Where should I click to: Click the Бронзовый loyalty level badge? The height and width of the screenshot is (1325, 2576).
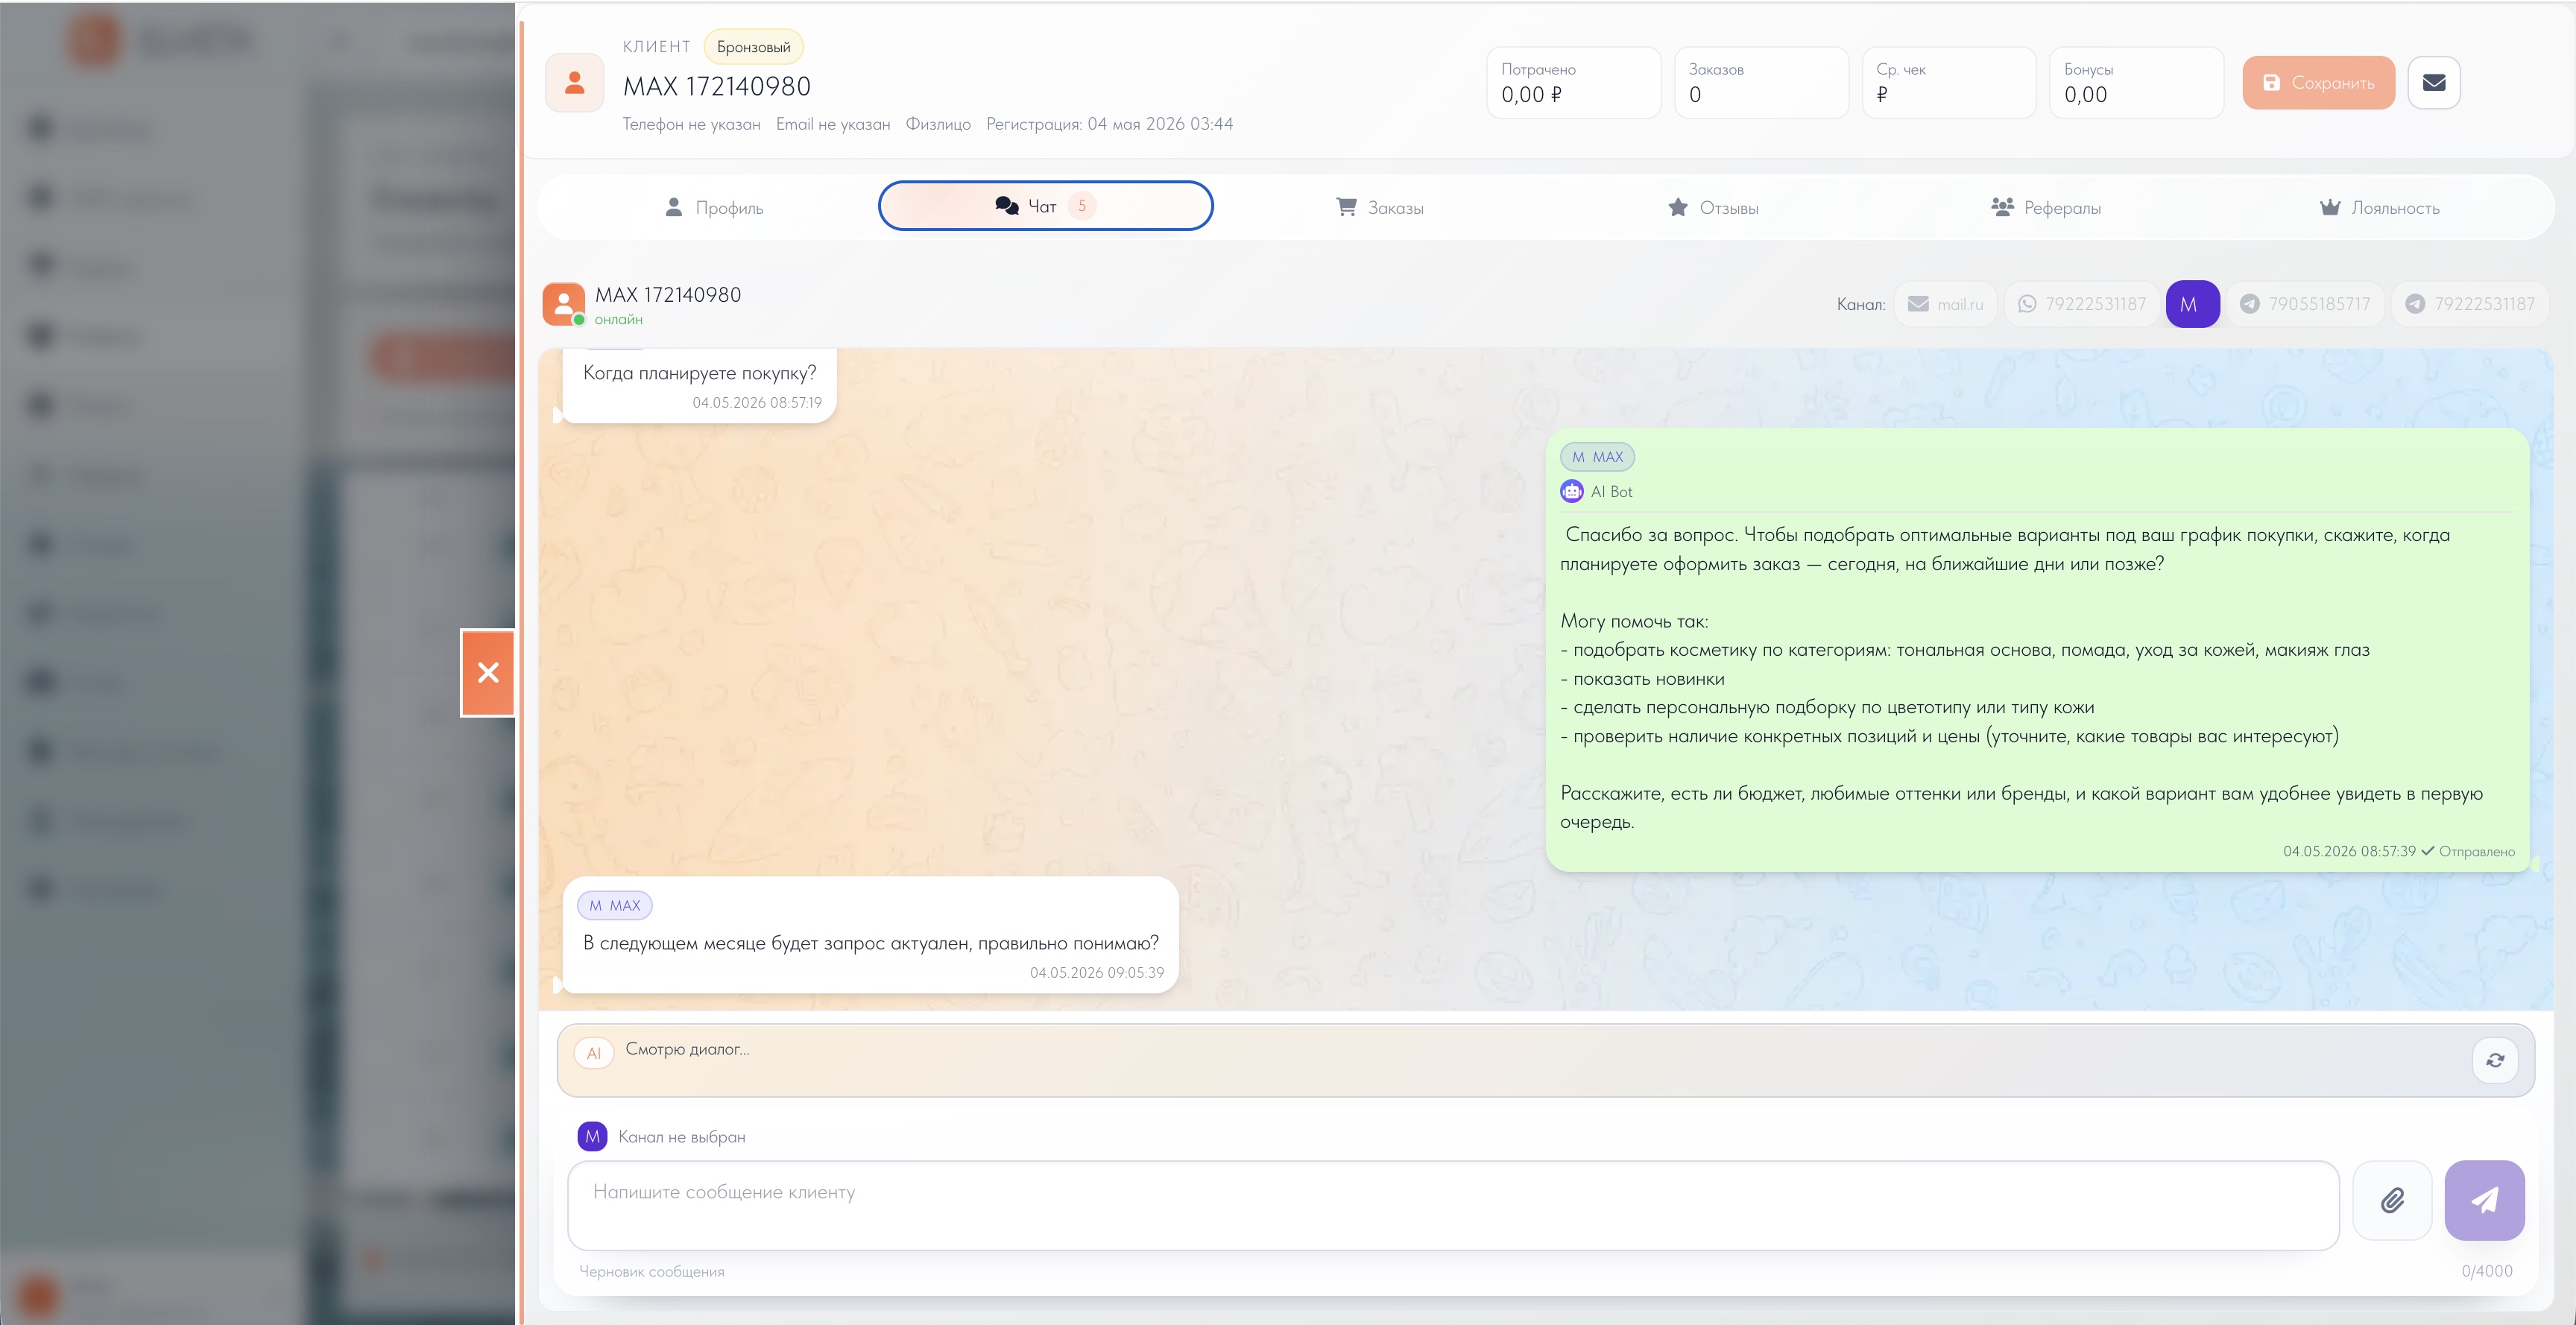pyautogui.click(x=753, y=47)
